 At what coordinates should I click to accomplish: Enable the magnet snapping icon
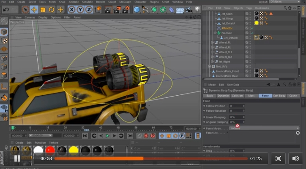(x=4, y=97)
